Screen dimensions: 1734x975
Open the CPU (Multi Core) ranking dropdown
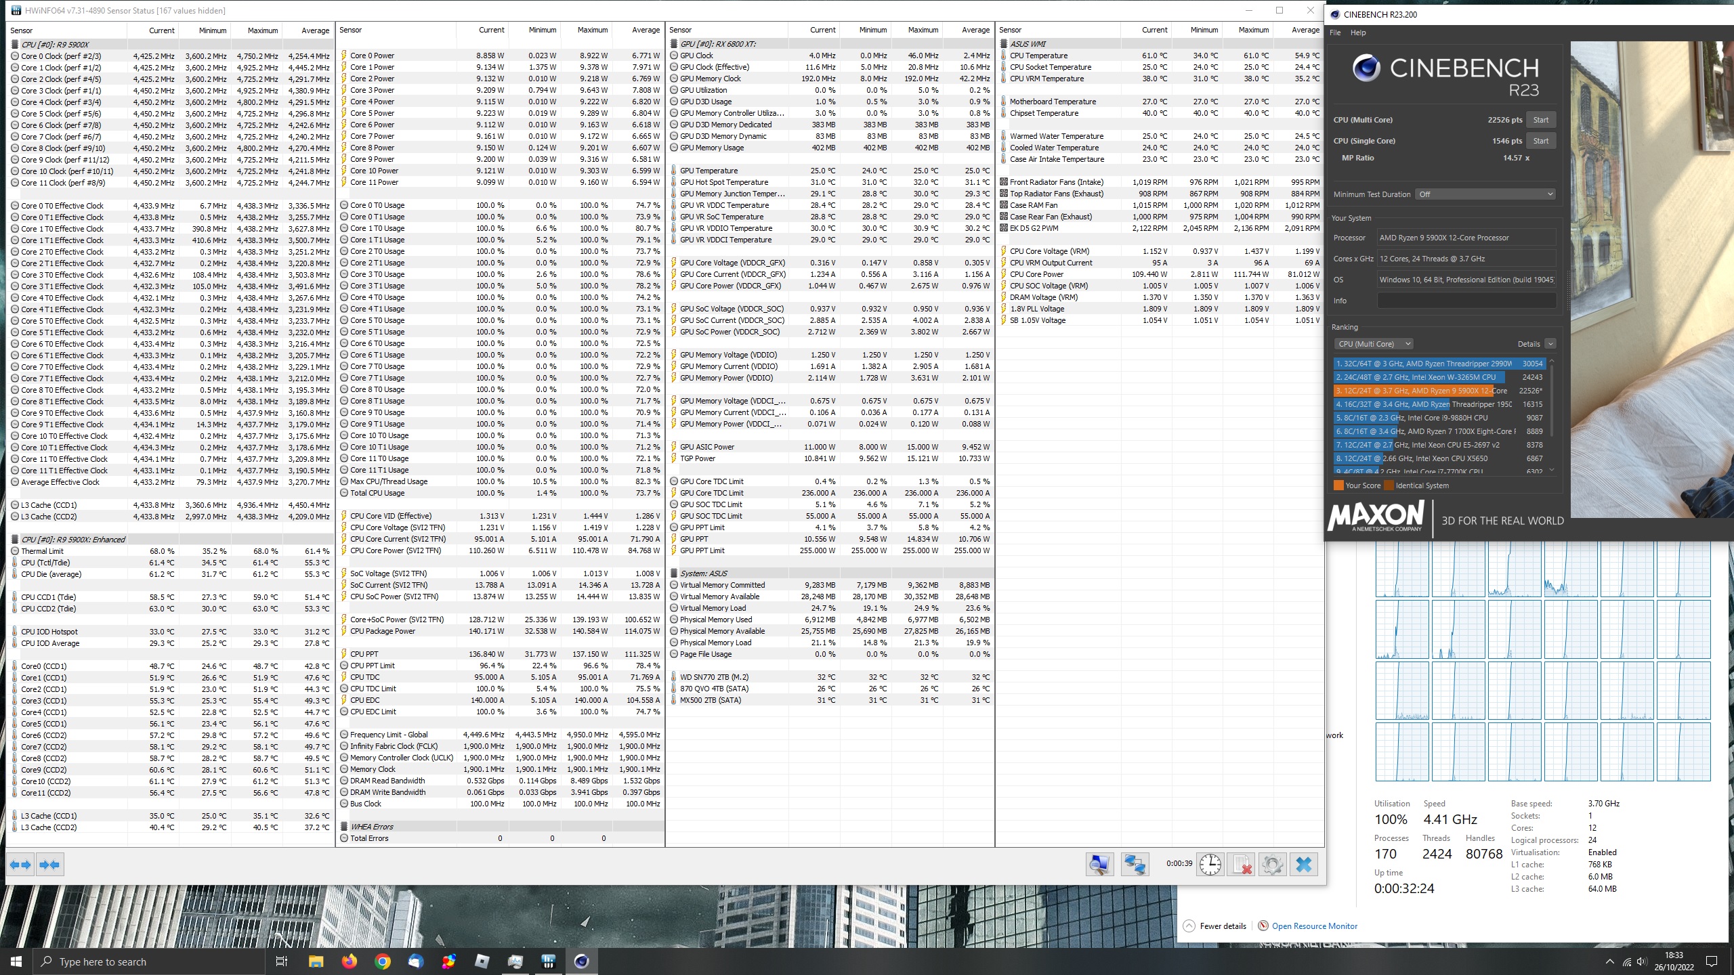[x=1374, y=344]
